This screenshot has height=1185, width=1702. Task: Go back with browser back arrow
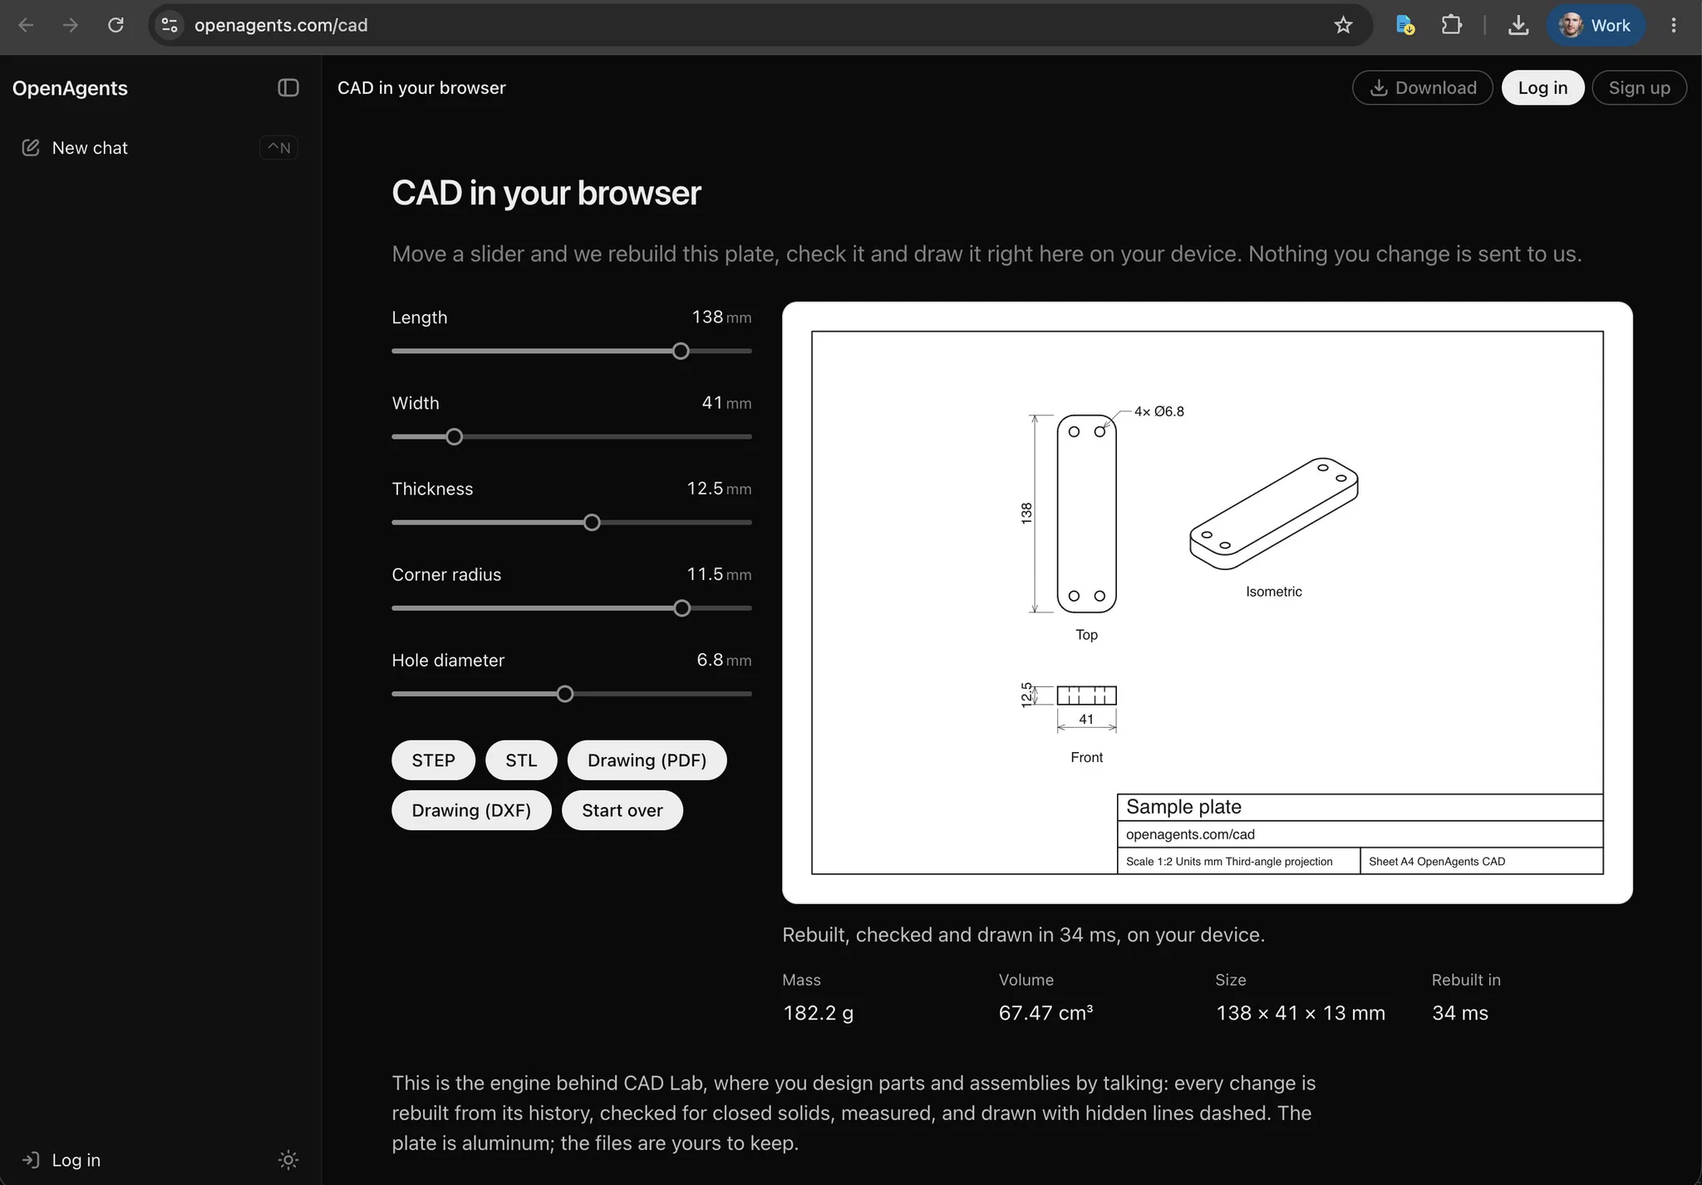coord(26,25)
